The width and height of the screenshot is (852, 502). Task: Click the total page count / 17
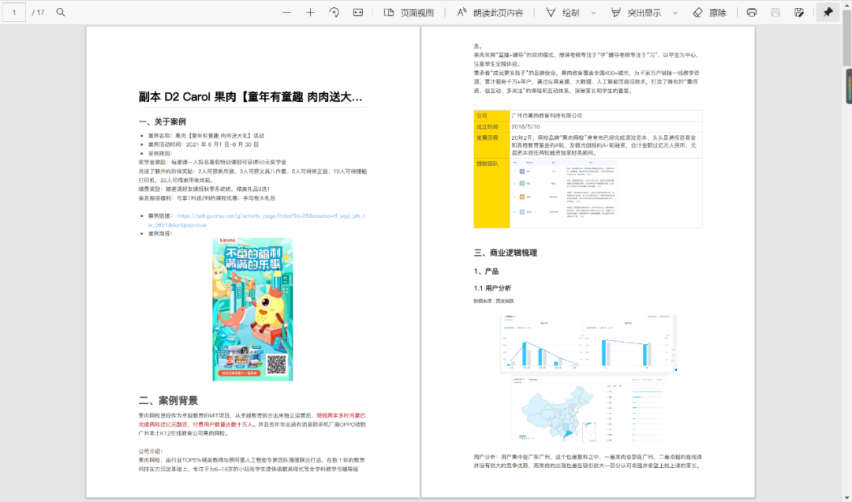pos(38,13)
